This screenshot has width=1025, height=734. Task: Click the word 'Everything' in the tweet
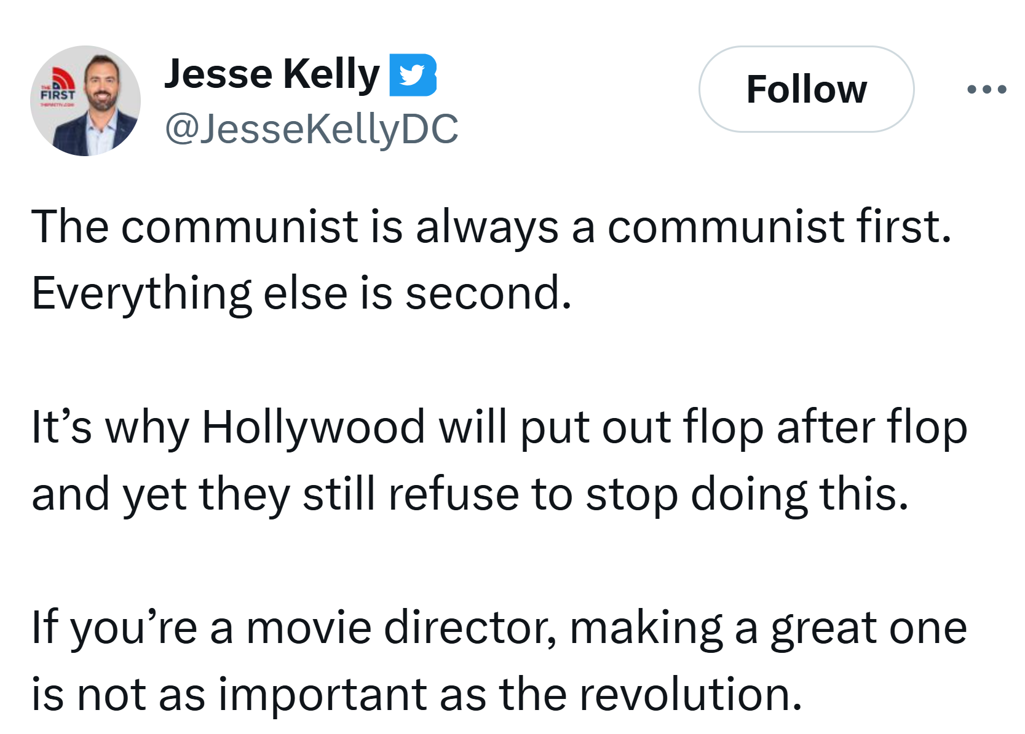coord(141,294)
